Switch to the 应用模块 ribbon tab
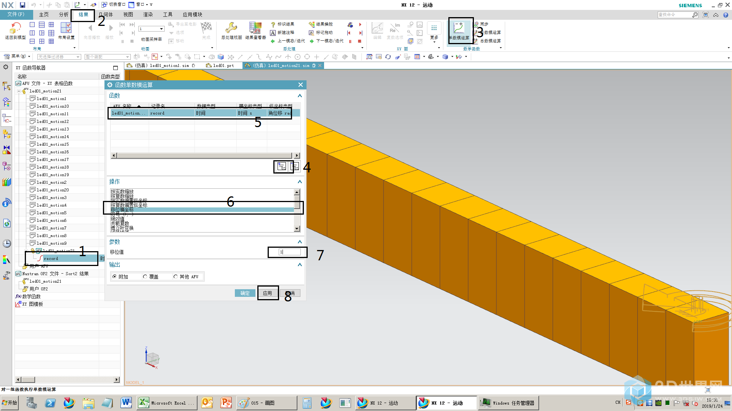Image resolution: width=732 pixels, height=411 pixels. click(x=193, y=14)
